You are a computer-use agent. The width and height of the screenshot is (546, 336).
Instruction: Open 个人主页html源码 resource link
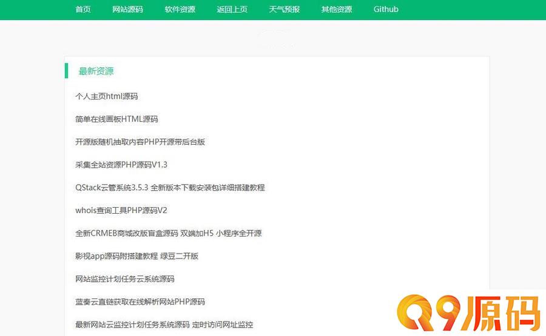[x=107, y=96]
